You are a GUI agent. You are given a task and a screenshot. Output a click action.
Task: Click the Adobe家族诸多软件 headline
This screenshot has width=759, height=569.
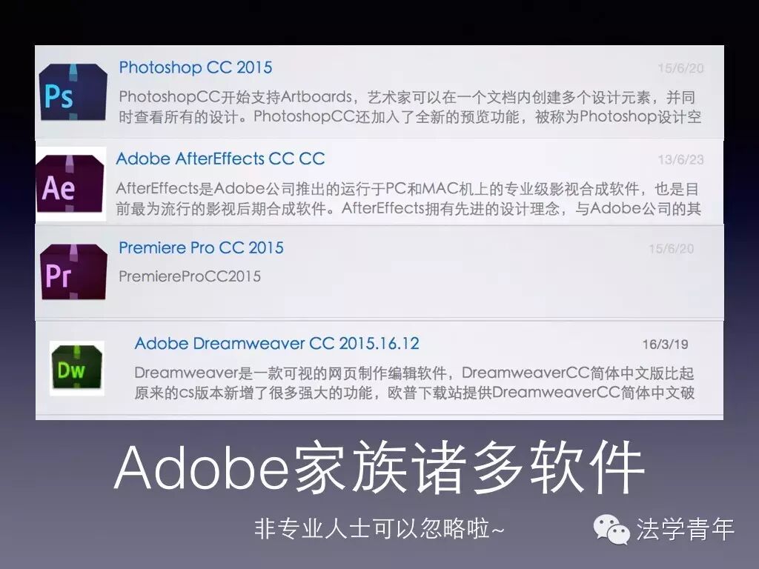click(379, 467)
